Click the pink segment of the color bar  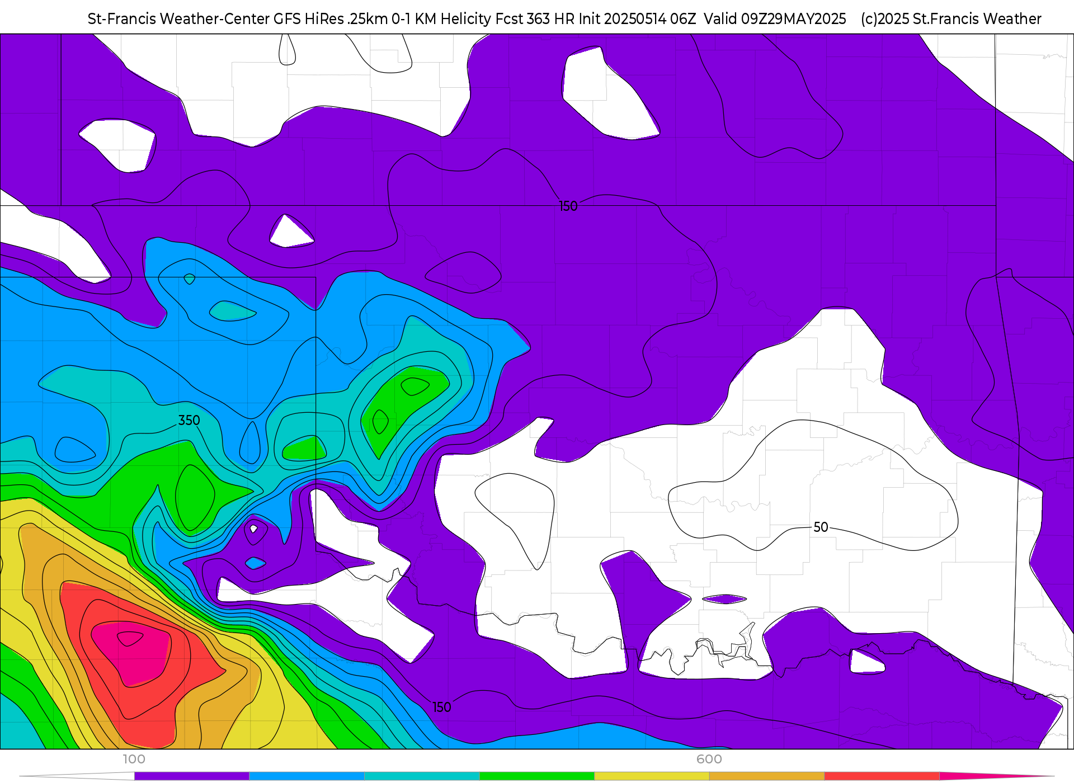click(x=997, y=776)
